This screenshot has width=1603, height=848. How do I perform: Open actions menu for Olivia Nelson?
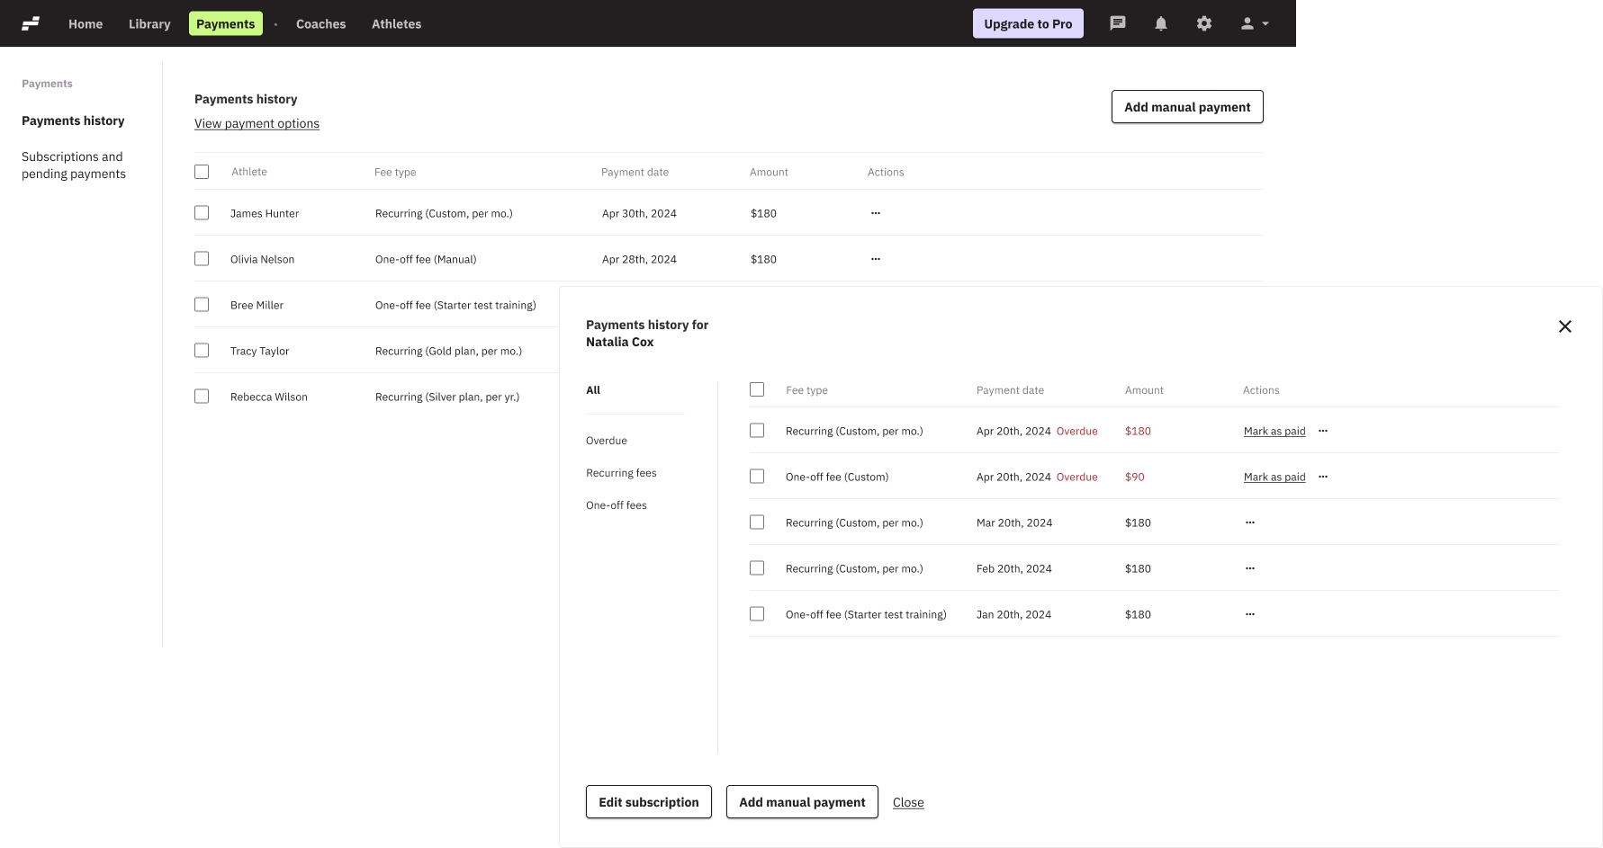[876, 259]
